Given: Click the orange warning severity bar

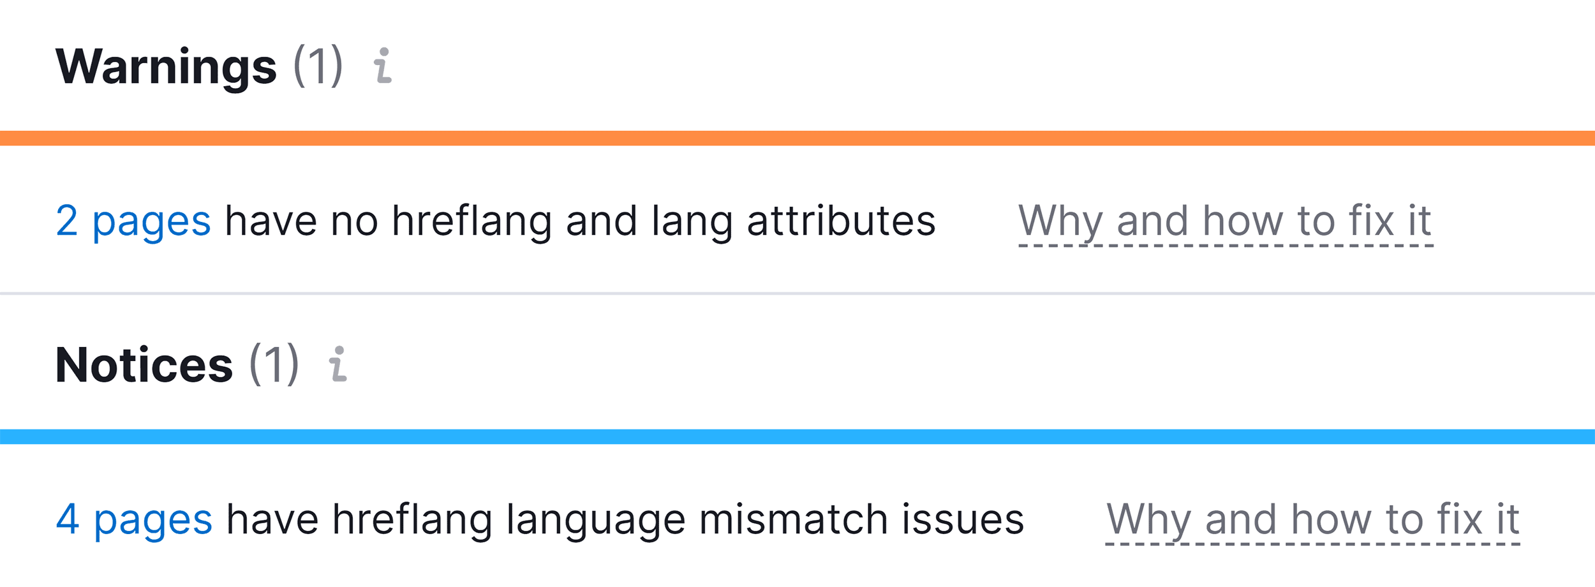Looking at the screenshot, I should tap(797, 138).
